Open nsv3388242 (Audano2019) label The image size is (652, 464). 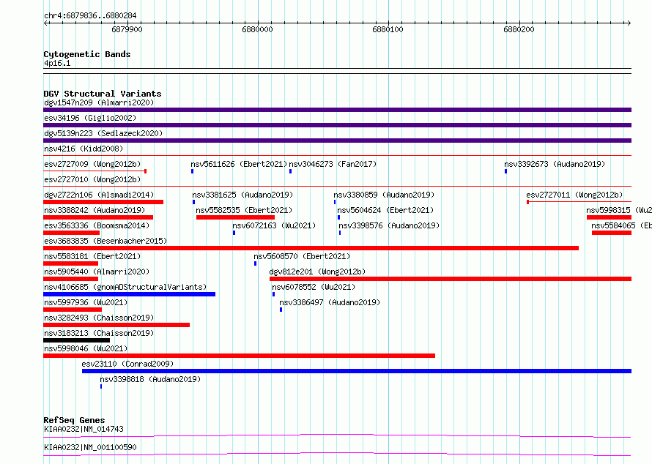click(95, 210)
